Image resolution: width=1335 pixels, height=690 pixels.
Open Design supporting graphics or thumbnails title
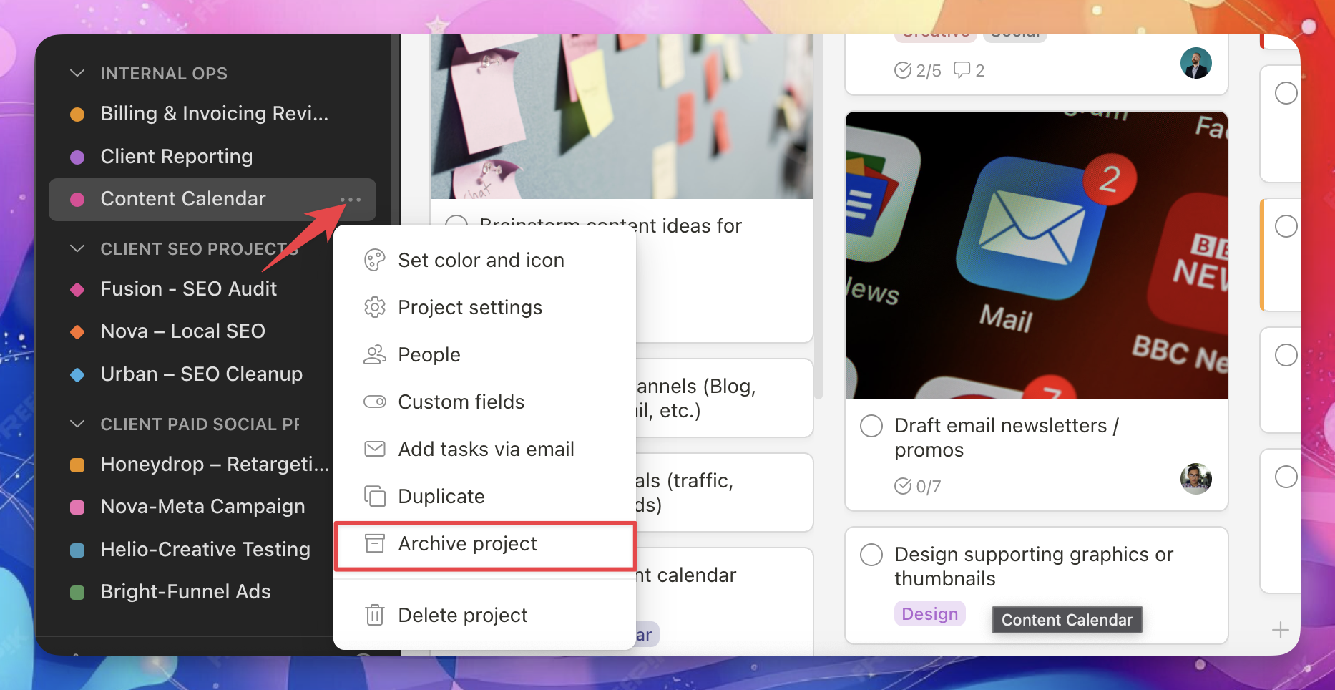click(1034, 567)
